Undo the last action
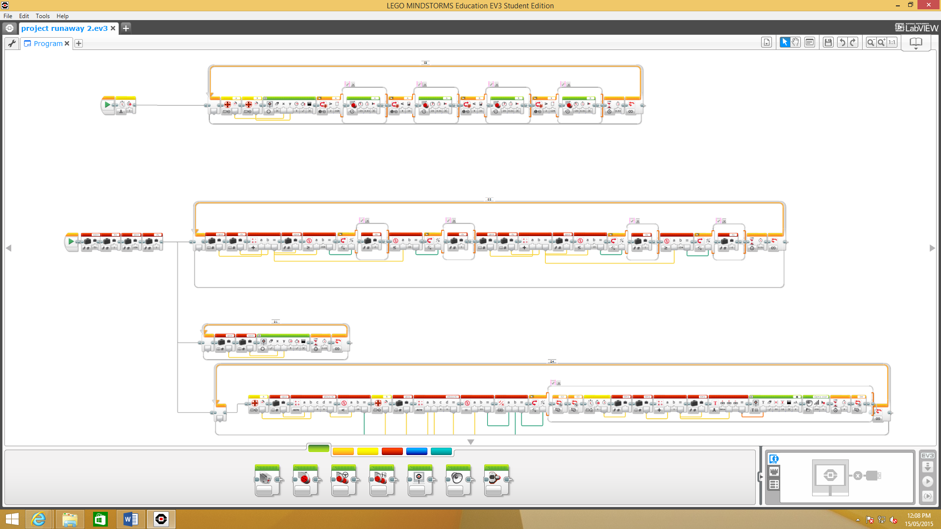941x529 pixels. (x=842, y=43)
